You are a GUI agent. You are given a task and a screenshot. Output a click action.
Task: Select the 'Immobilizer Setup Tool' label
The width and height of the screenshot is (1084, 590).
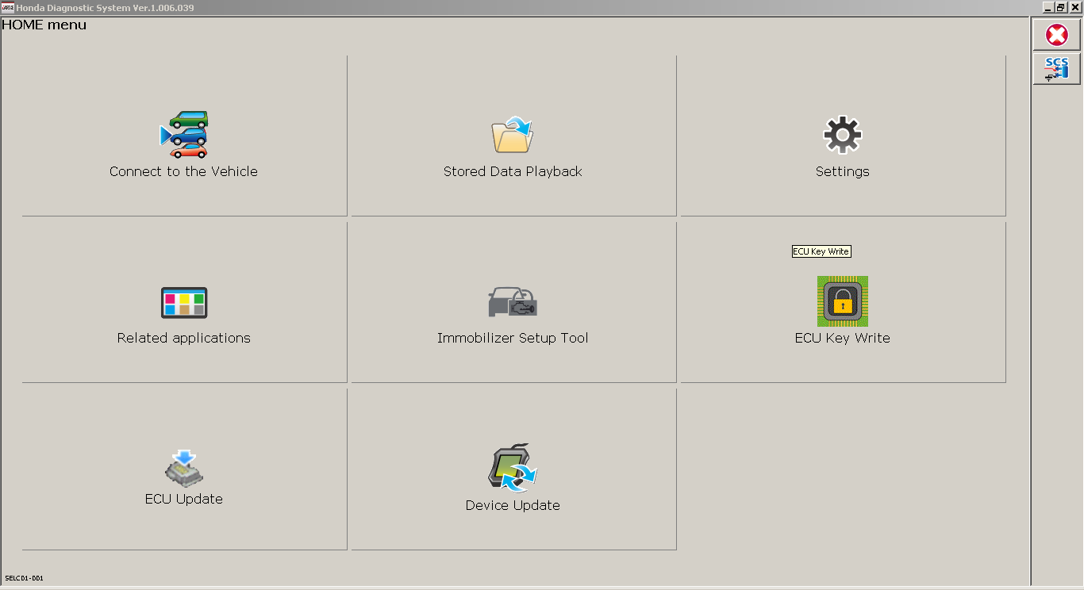coord(513,338)
